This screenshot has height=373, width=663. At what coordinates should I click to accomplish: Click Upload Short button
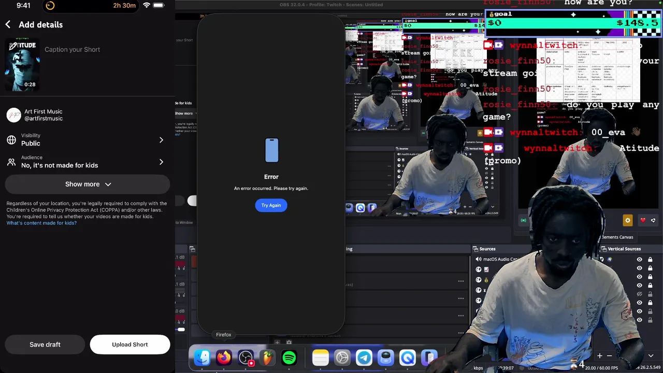130,345
